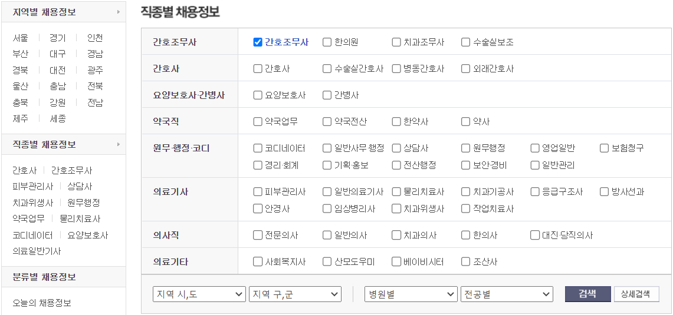Select the 약국업무 checkbox in 약국직 row
Viewport: 673px width, 315px height.
point(258,122)
